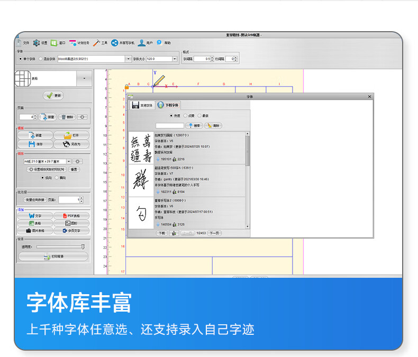
Task: Click the paper-to-print ratio settings button
Action: tap(47, 170)
